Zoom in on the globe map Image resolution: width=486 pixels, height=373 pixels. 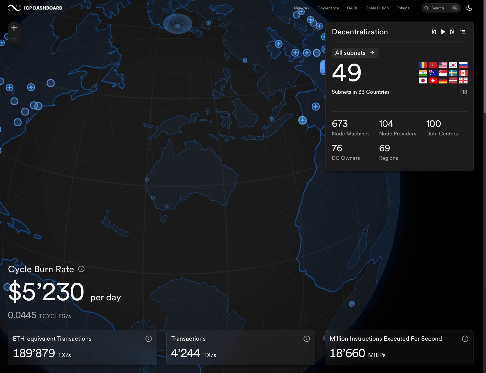tap(14, 28)
